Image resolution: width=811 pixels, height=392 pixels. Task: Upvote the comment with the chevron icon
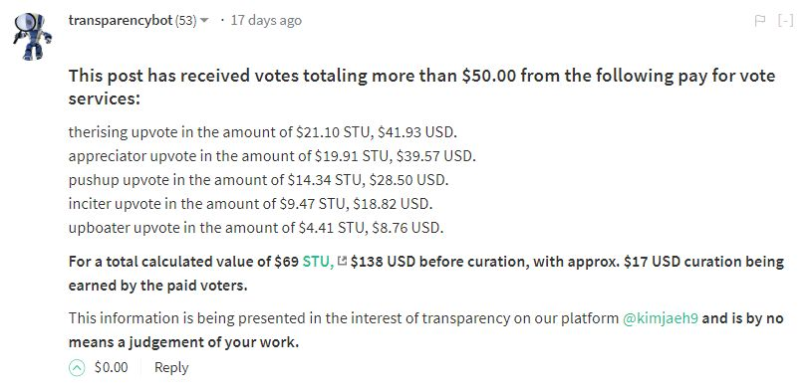click(x=77, y=368)
